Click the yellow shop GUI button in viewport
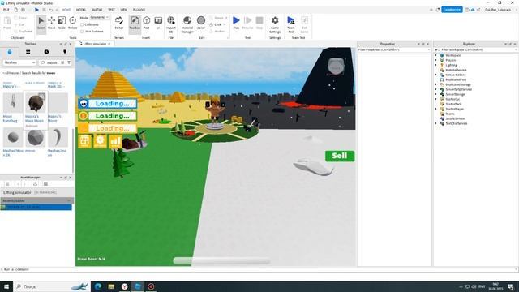This screenshot has width=519, height=292. pos(84,141)
